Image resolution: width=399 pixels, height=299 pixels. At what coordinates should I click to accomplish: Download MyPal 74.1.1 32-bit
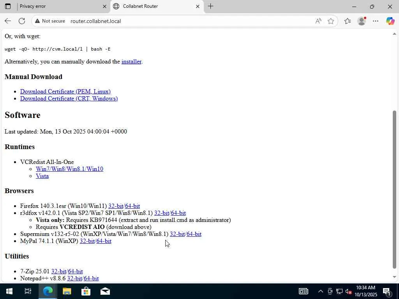tap(87, 241)
